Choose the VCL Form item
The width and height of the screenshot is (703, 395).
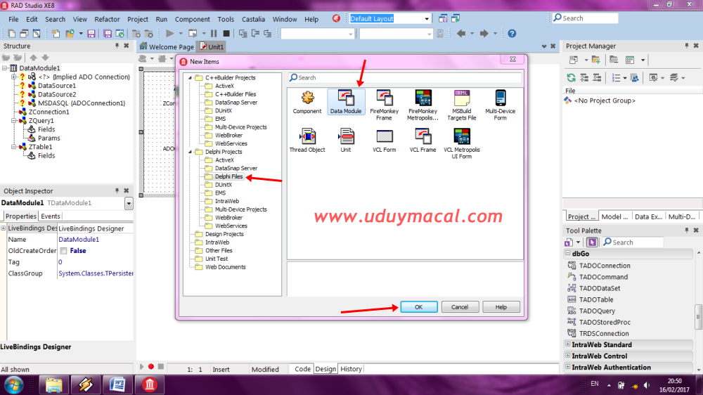coord(385,141)
